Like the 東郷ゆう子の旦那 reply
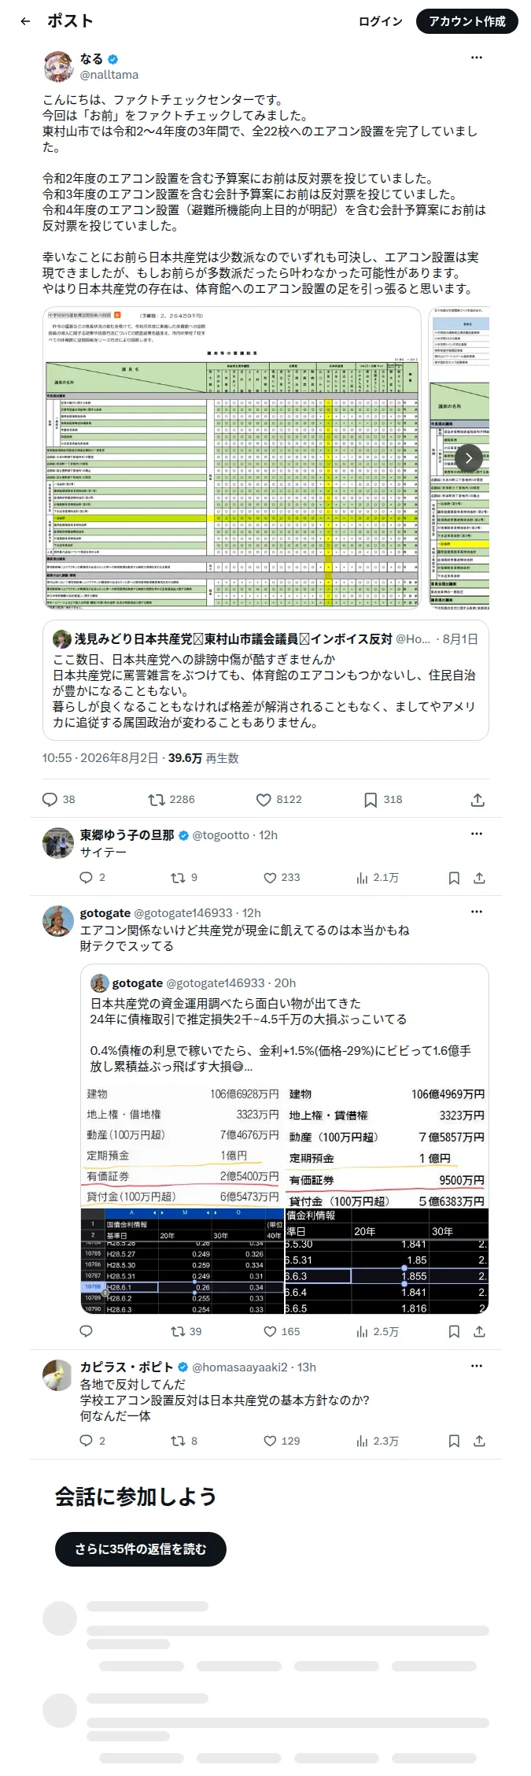 coord(270,877)
